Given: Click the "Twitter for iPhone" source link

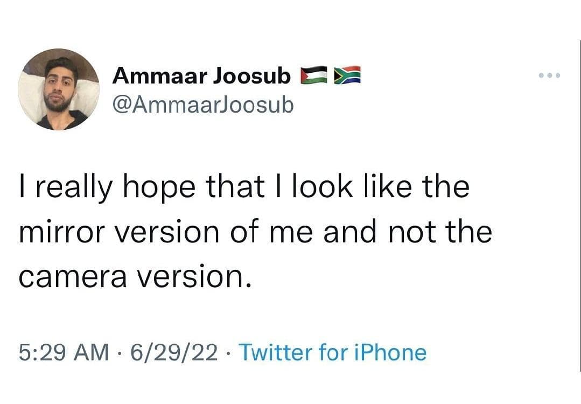Looking at the screenshot, I should pos(332,353).
